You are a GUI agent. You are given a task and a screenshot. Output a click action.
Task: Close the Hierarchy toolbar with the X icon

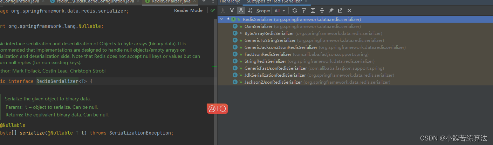pyautogui.click(x=349, y=10)
